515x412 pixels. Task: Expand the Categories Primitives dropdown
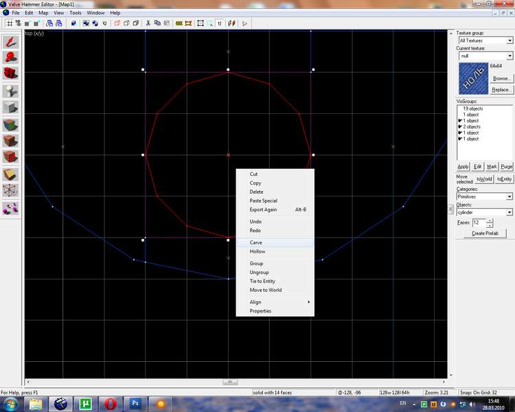click(485, 196)
